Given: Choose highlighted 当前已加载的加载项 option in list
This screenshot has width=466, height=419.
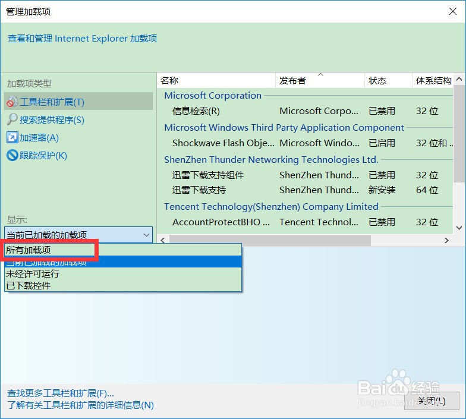Looking at the screenshot, I should point(123,262).
